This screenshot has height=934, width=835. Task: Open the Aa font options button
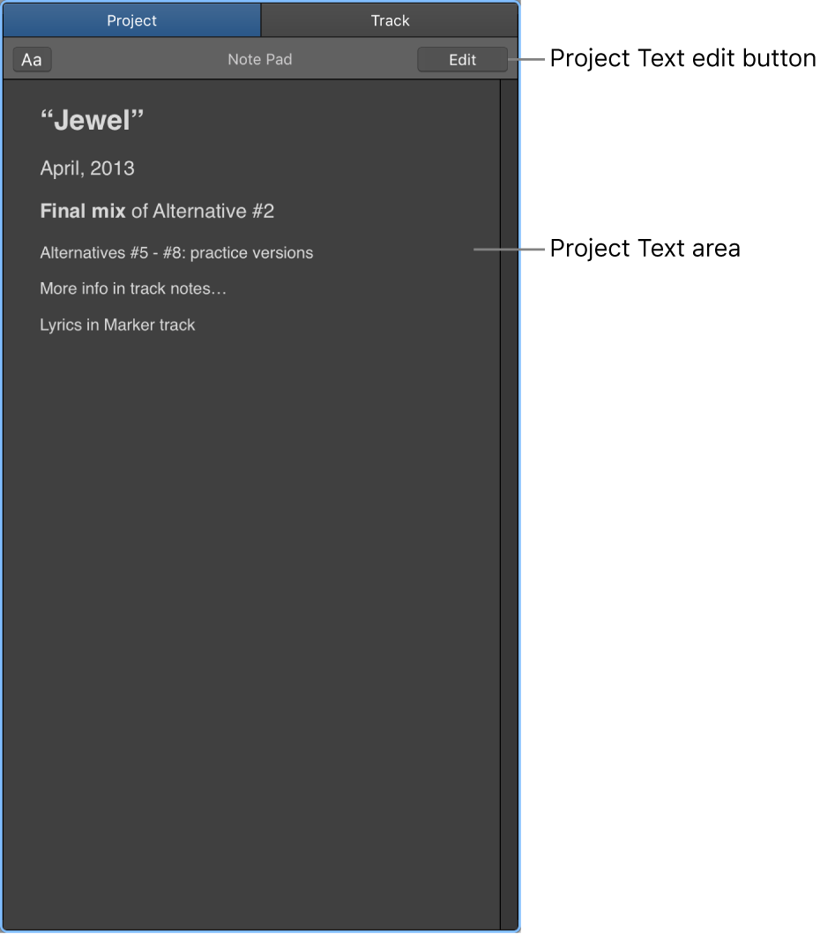(32, 60)
